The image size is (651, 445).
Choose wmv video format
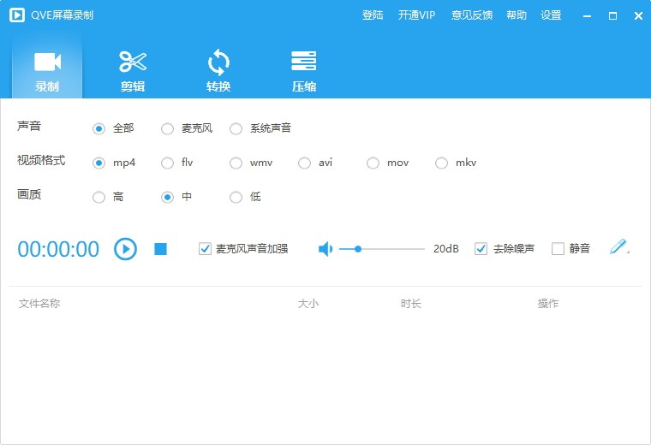pos(236,163)
